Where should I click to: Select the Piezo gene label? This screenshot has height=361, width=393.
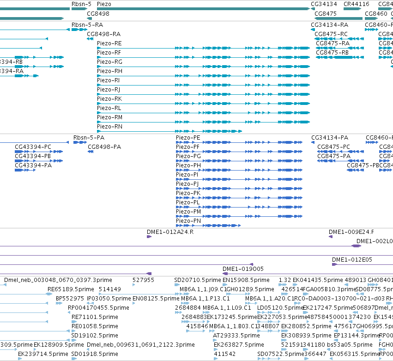(x=104, y=4)
